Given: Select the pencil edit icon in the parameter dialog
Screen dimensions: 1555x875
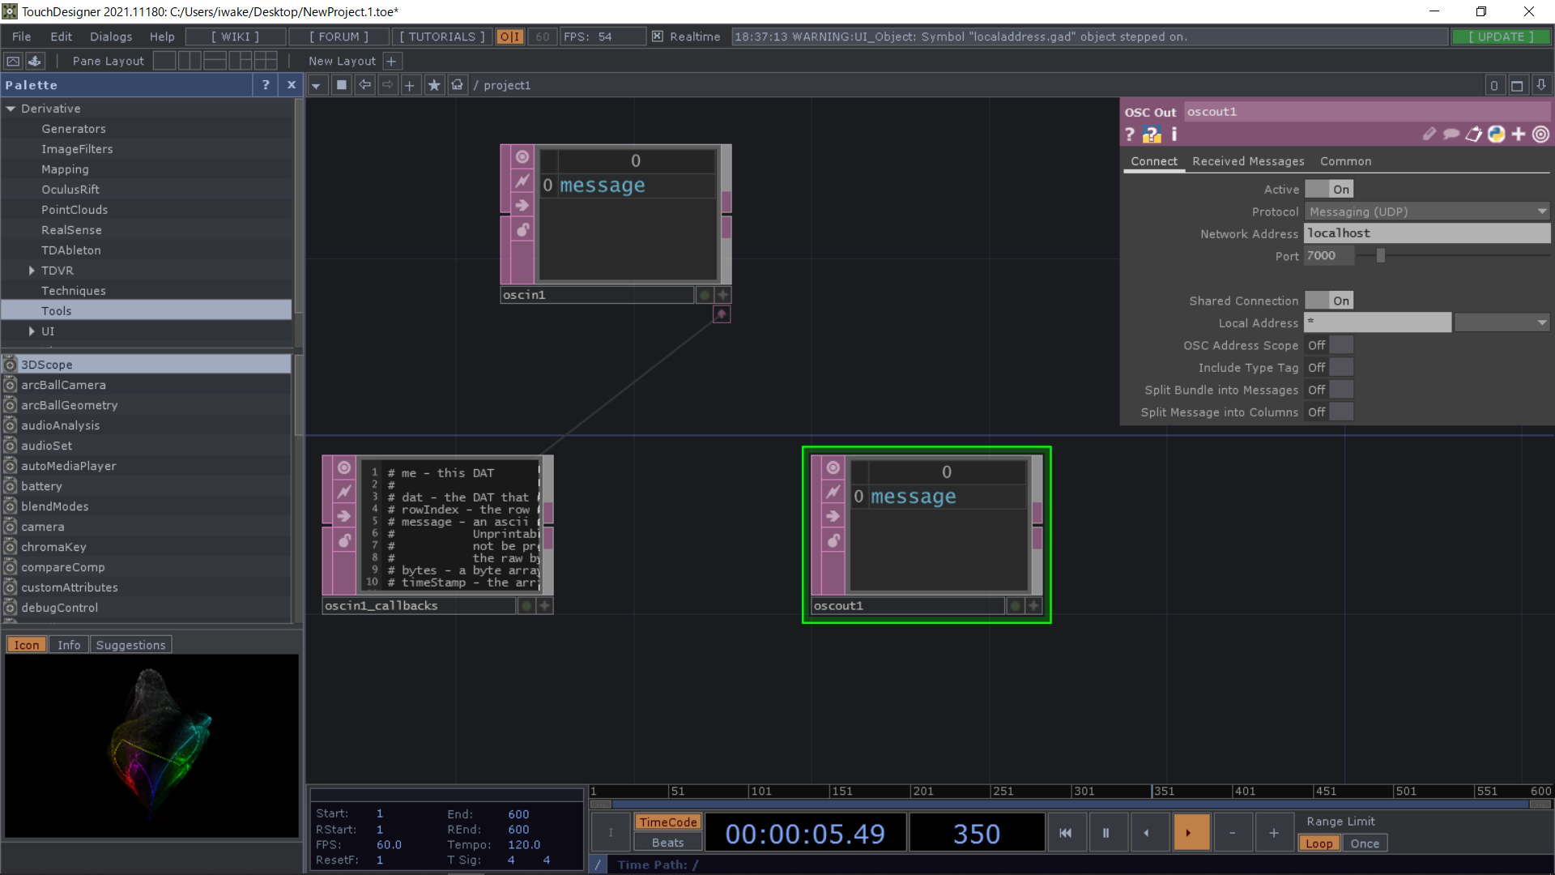Looking at the screenshot, I should point(1428,134).
